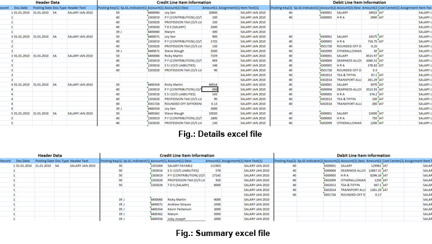Image resolution: width=432 pixels, height=244 pixels.
Task: Select amount 40014 in Details file
Action: 213,85
